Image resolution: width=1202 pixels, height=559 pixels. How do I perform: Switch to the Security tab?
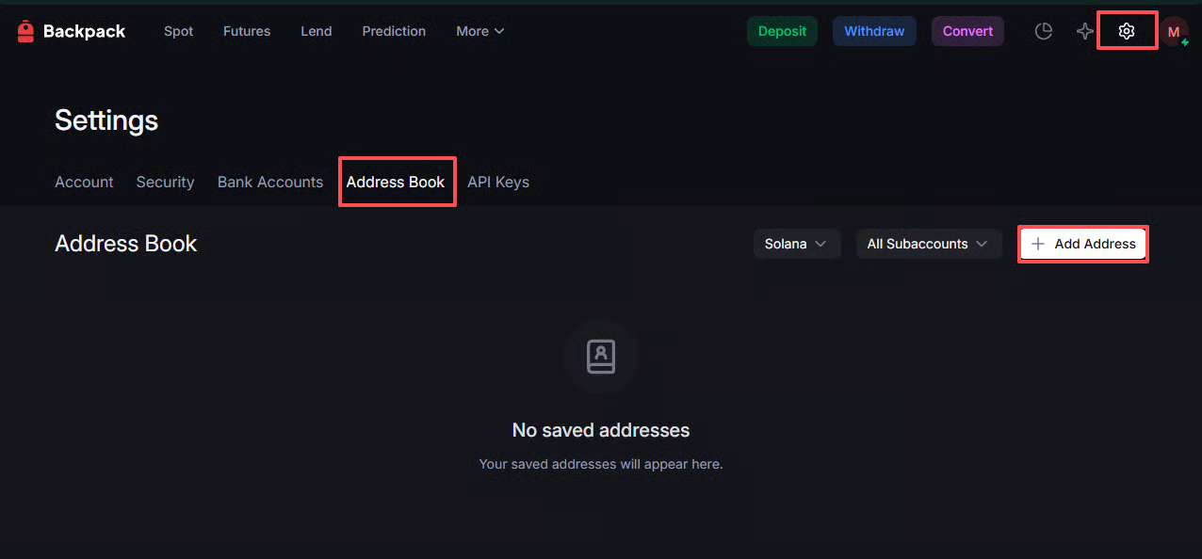click(165, 182)
